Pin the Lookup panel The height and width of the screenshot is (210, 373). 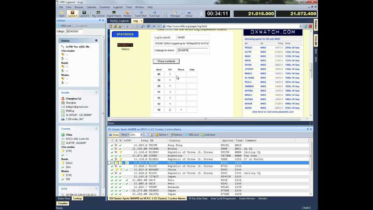pyautogui.click(x=100, y=20)
